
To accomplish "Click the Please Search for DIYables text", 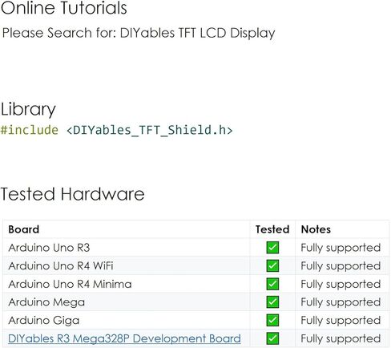I will (139, 34).
